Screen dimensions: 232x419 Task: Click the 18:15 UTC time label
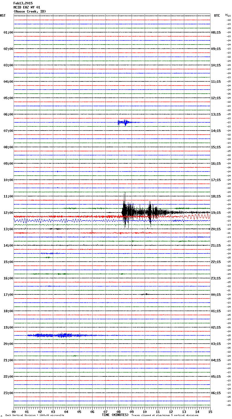click(x=216, y=196)
